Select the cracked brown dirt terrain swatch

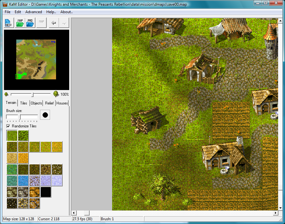tap(46, 169)
